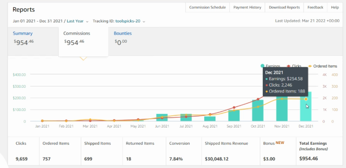The image size is (346, 168).
Task: Select the Aug 2021 earnings bar
Action: tap(210, 119)
